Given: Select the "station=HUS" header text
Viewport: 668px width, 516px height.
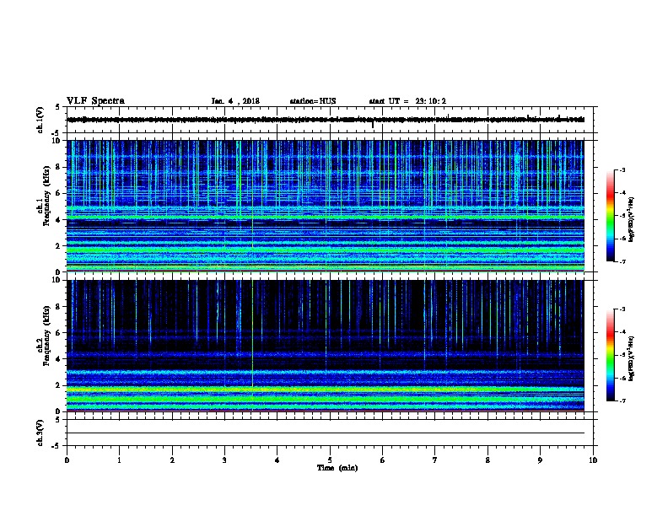Looking at the screenshot, I should coord(313,101).
